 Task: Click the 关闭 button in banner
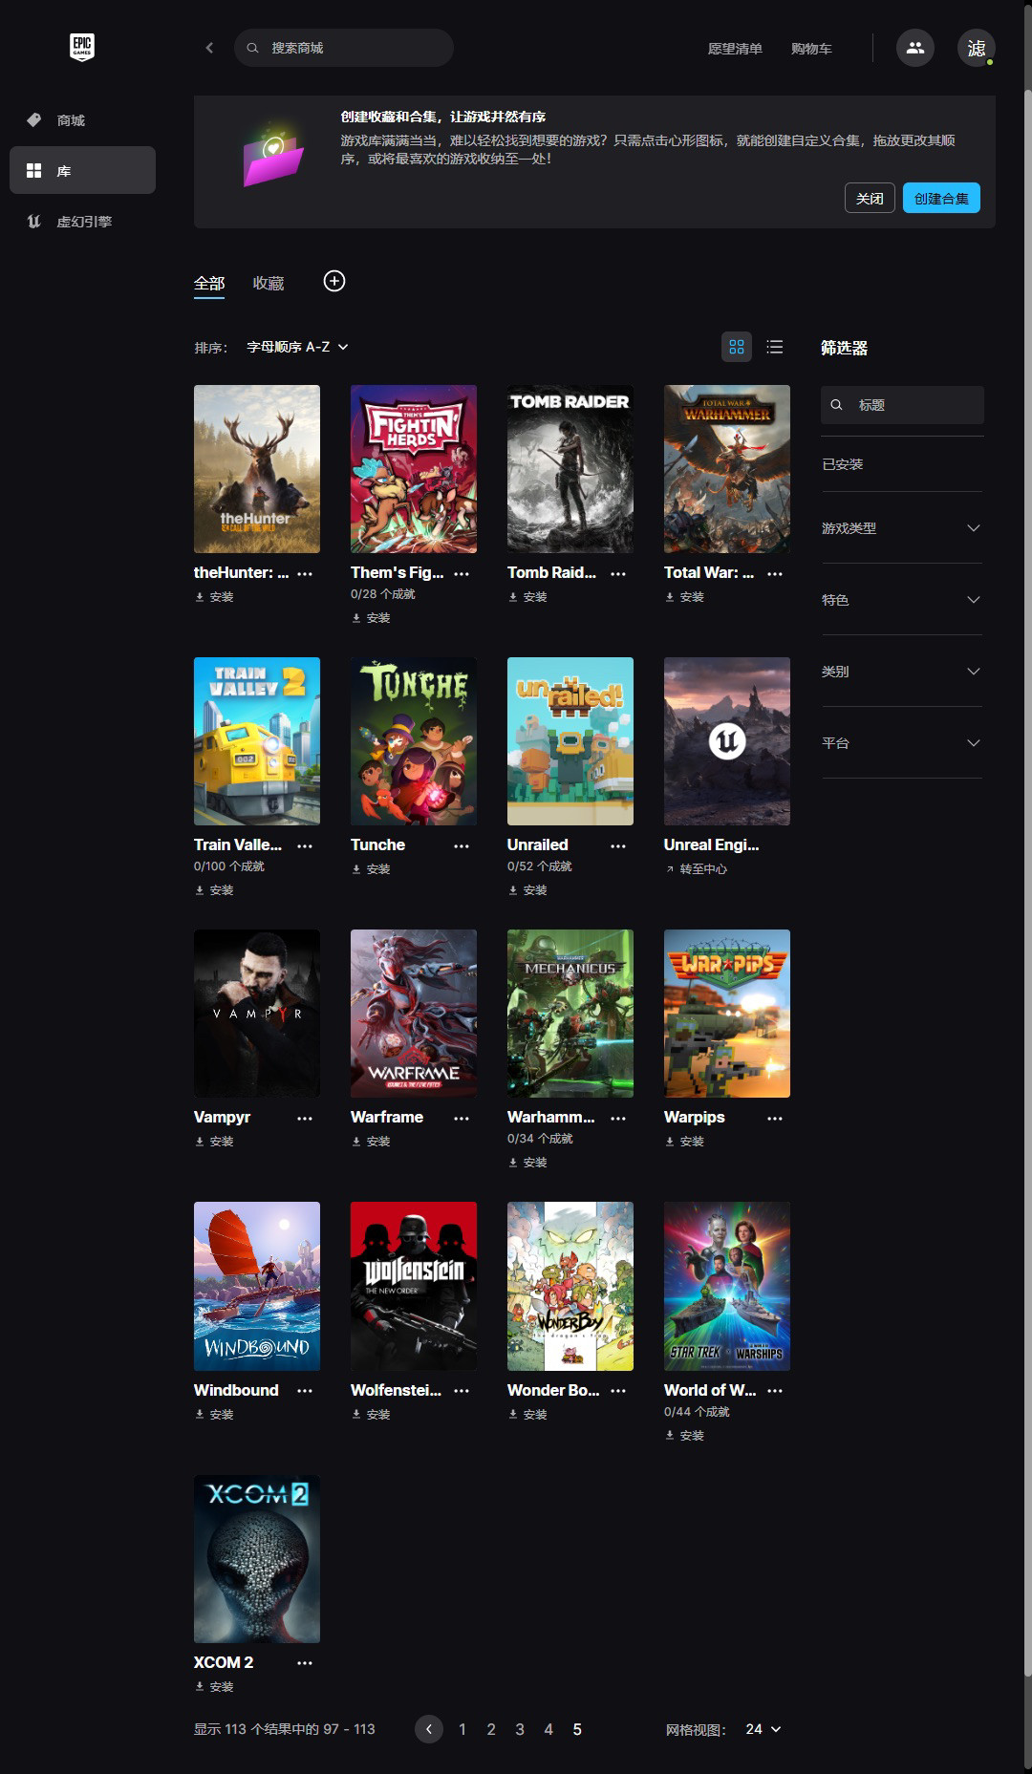coord(870,198)
